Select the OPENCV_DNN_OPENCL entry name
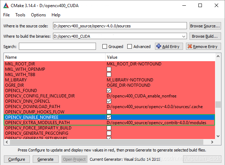 tap(28, 101)
